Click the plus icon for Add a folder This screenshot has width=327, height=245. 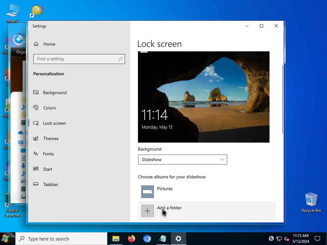(148, 211)
